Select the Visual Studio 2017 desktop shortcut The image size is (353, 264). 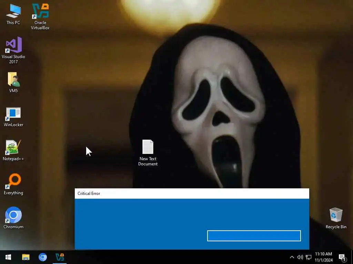pyautogui.click(x=13, y=50)
